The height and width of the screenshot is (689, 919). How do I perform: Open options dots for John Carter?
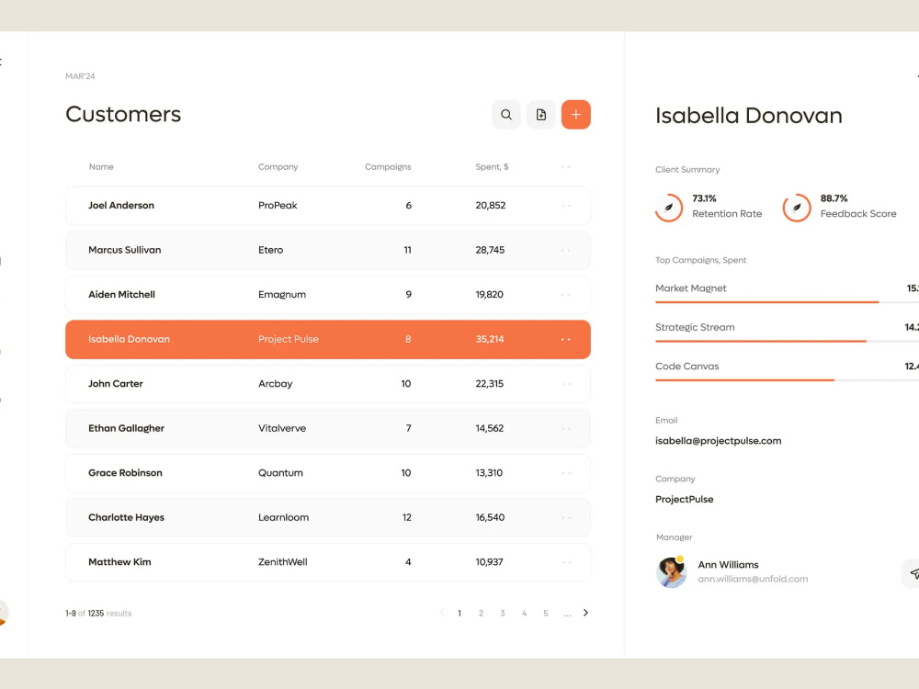click(565, 384)
